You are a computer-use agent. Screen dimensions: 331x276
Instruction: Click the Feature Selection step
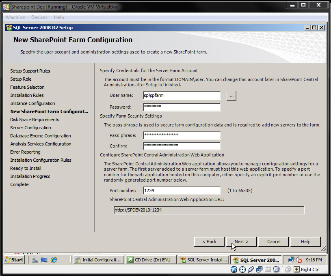(x=27, y=87)
